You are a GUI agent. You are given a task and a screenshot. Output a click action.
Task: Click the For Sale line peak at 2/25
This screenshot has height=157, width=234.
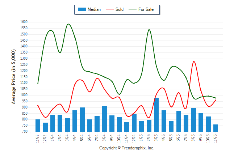tap(149, 30)
